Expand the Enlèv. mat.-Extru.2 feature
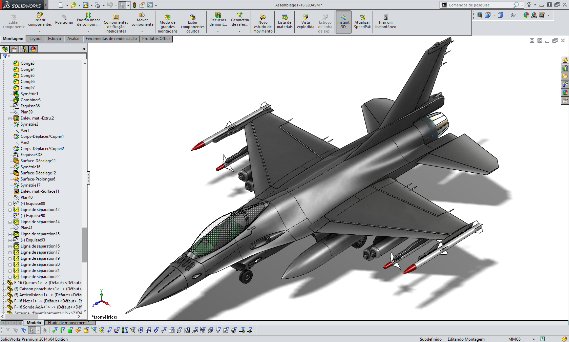Viewport: 569px width, 342px height. [10, 119]
